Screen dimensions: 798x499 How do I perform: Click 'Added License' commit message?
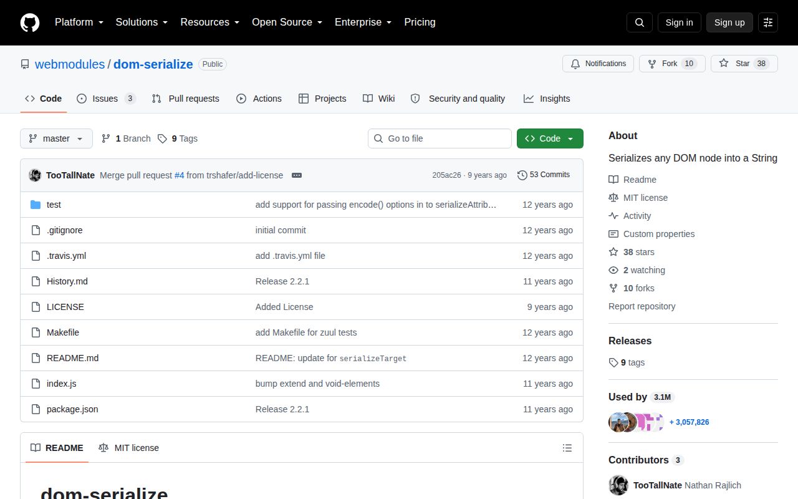click(284, 307)
